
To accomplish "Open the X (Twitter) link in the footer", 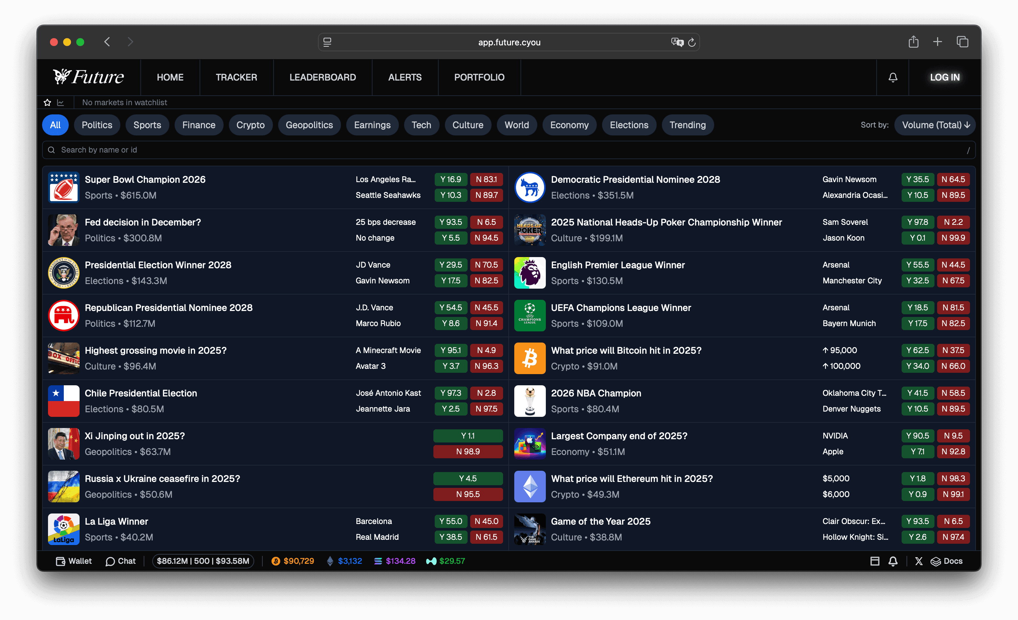I will coord(919,561).
